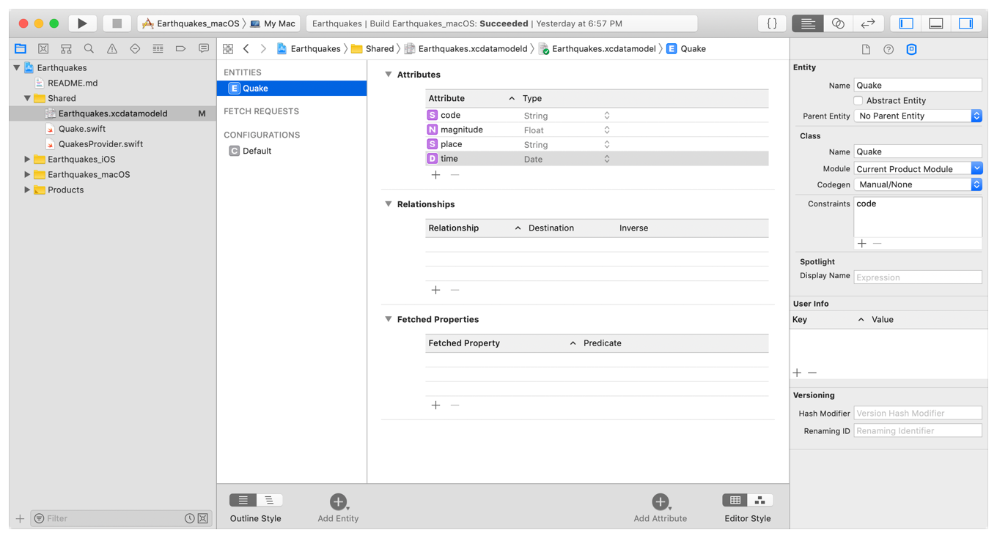Select Quake.swift in project navigator
Screen dimensions: 997x538
[81, 129]
